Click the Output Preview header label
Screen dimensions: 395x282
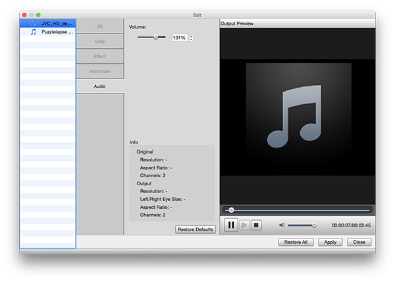click(237, 24)
